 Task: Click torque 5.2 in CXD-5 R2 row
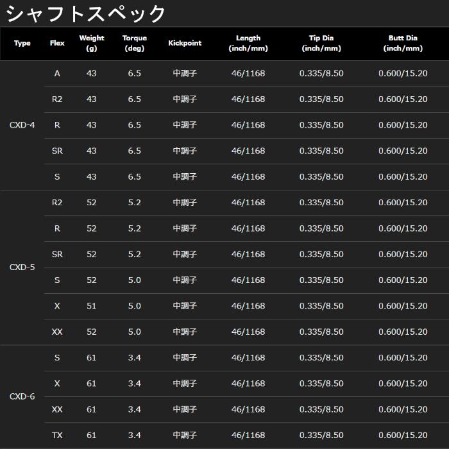(134, 203)
